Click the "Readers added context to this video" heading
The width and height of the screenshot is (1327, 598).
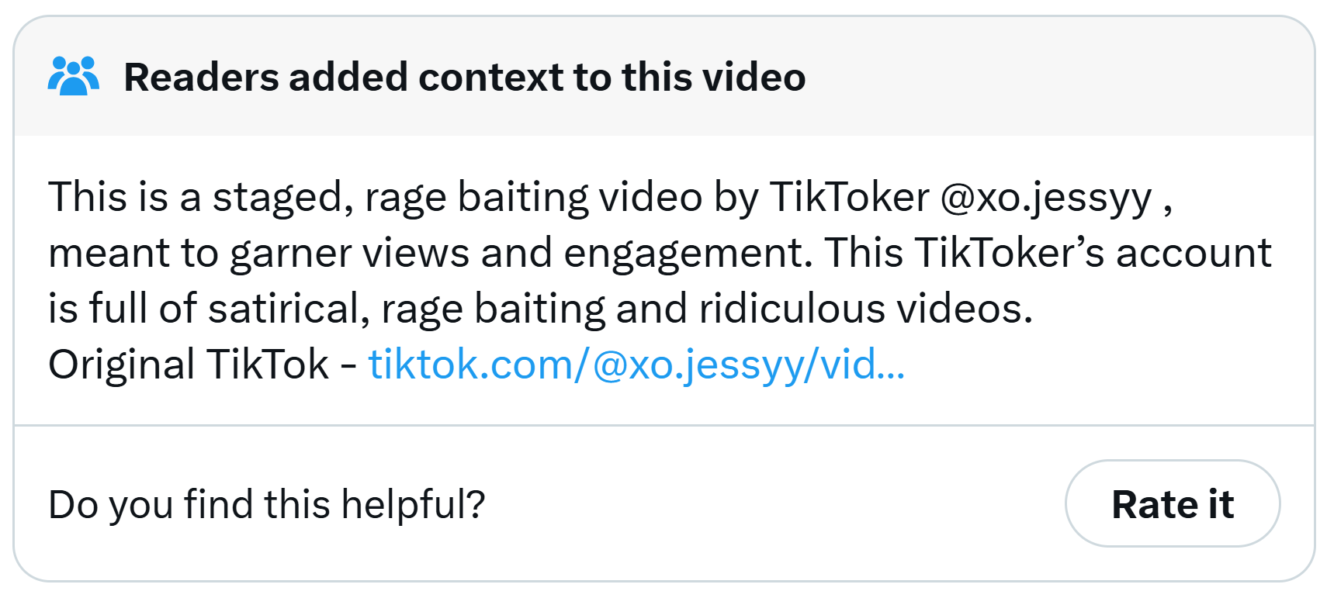(x=464, y=78)
